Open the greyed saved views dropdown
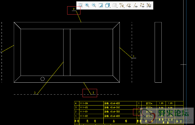Viewport: 195px width, 125px height. click(115, 5)
